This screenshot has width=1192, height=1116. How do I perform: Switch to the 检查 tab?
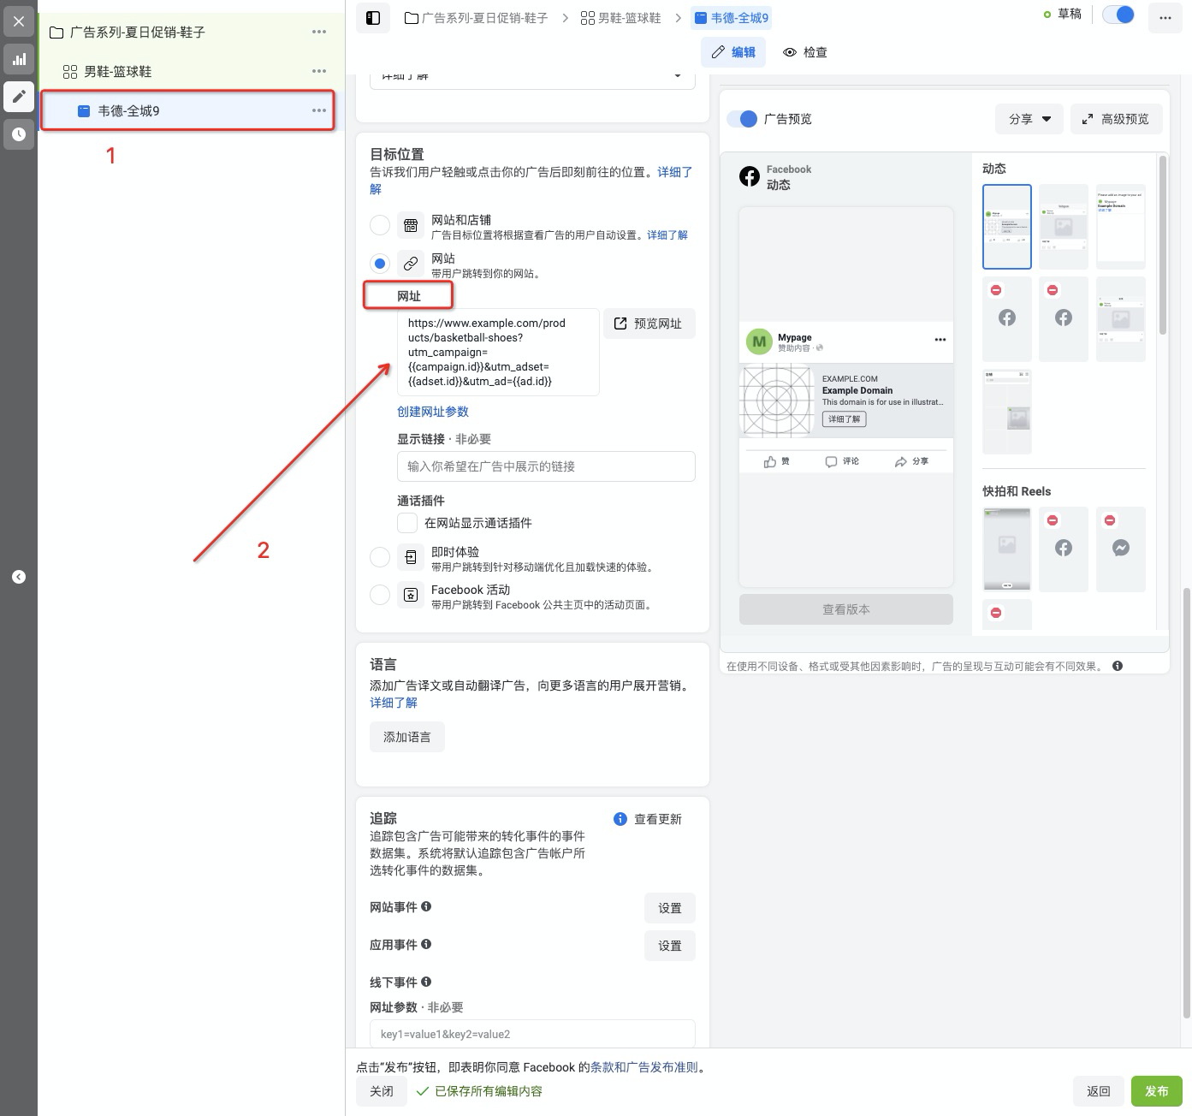click(805, 52)
